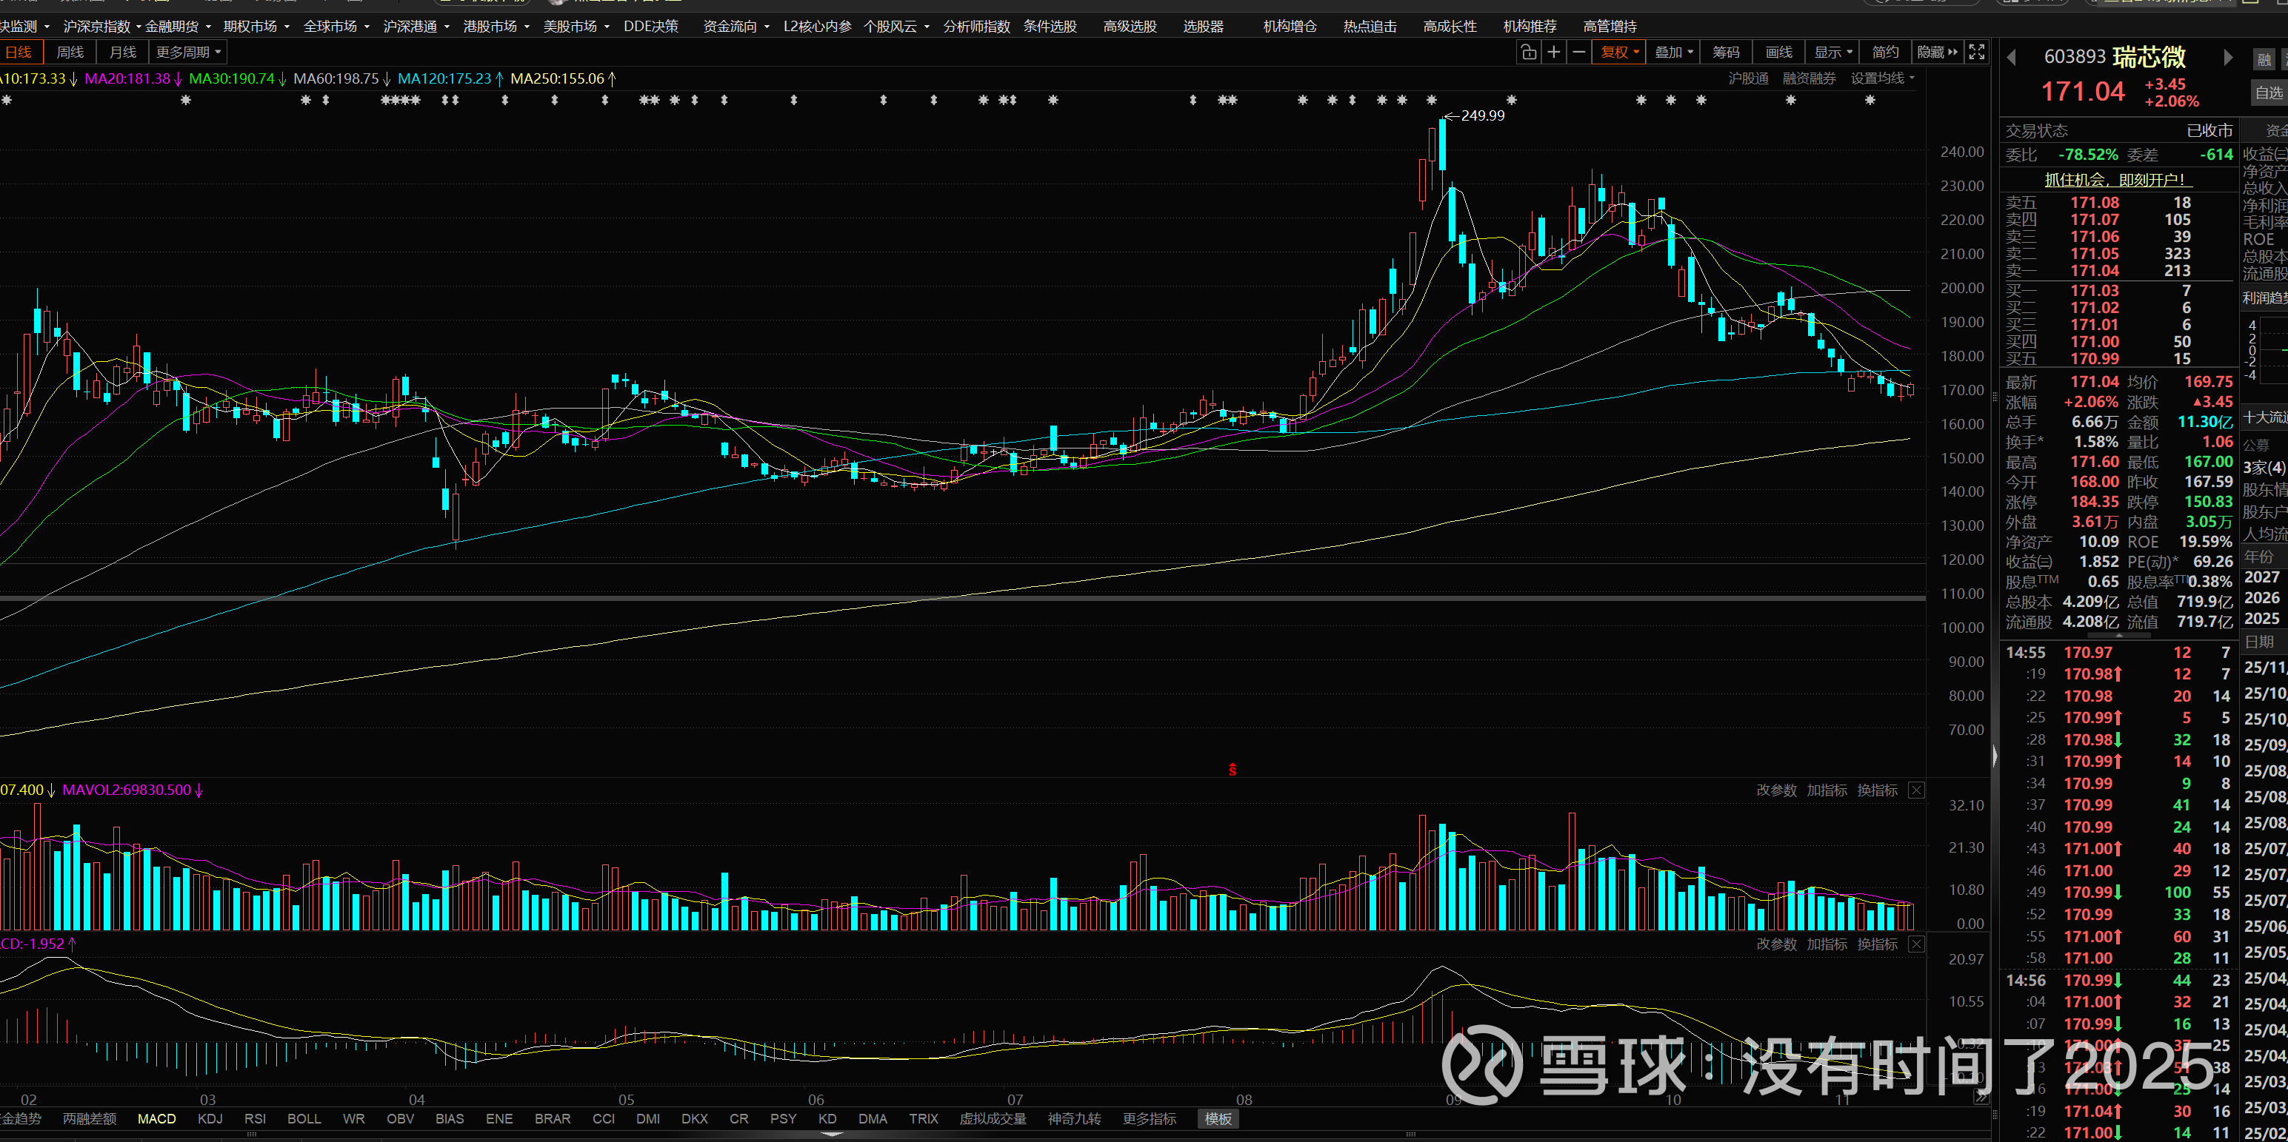Close the volume indicator panel
2288x1142 pixels.
(x=1916, y=790)
